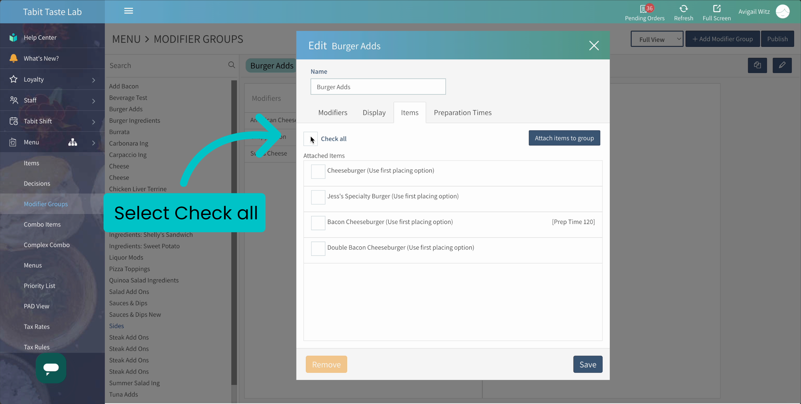Select Pizza Toppings in the list
The width and height of the screenshot is (801, 404).
point(129,269)
